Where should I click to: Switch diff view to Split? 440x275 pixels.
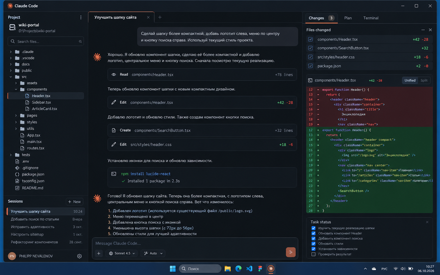click(x=424, y=80)
